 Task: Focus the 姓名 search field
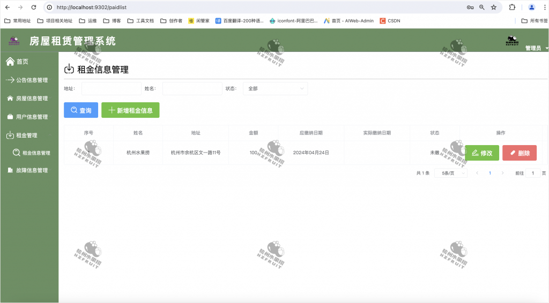click(192, 89)
